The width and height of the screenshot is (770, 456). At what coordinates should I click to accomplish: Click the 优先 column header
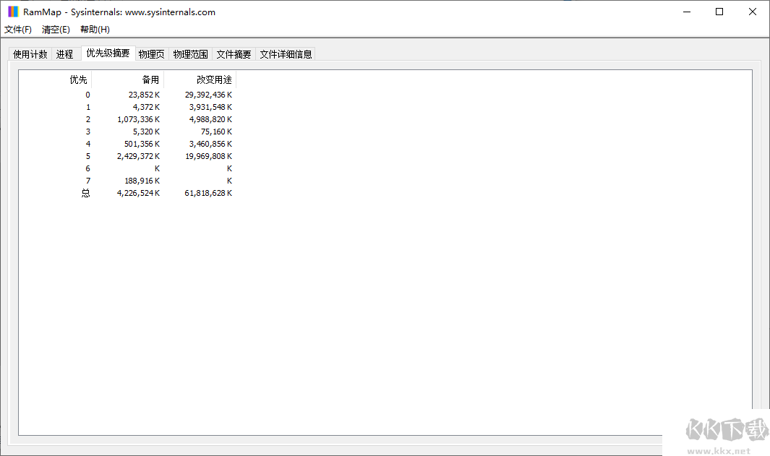(77, 79)
